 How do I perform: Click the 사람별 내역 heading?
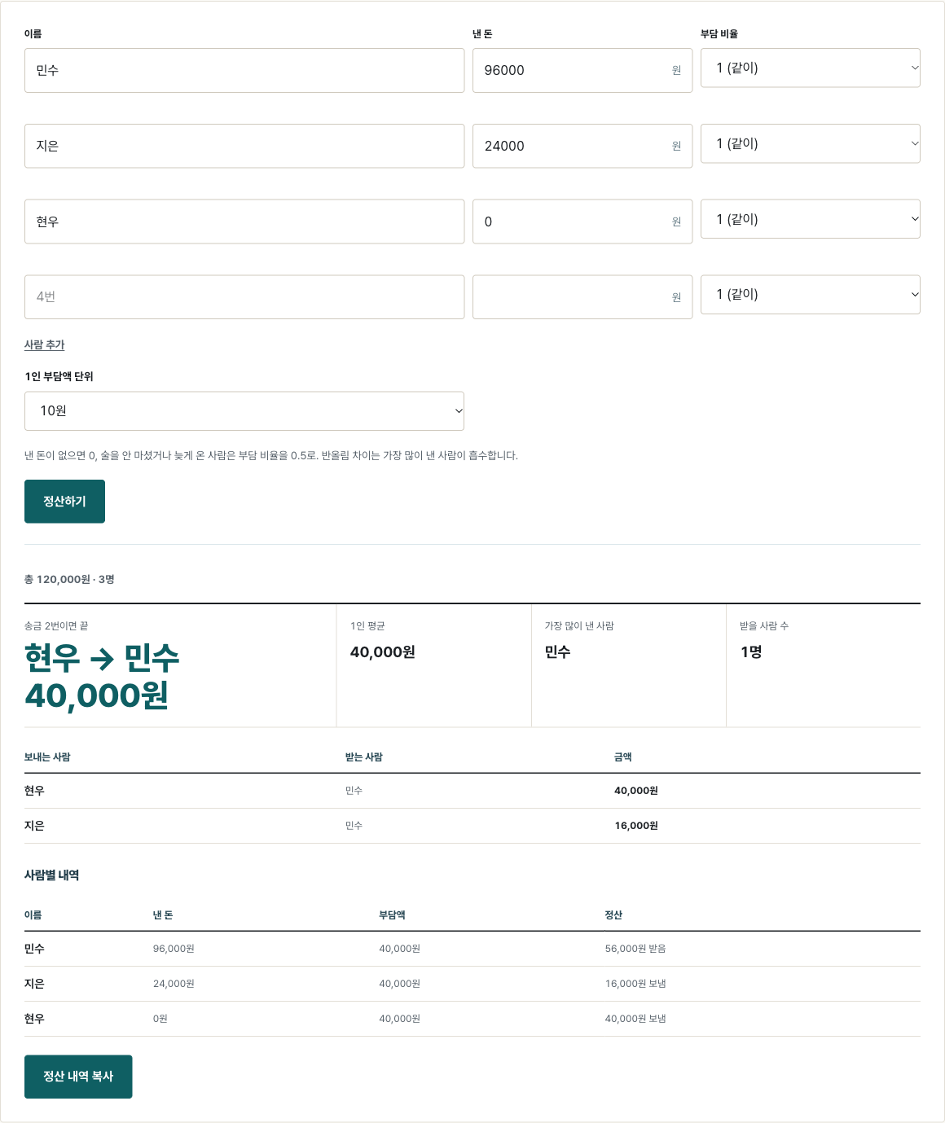pyautogui.click(x=51, y=875)
